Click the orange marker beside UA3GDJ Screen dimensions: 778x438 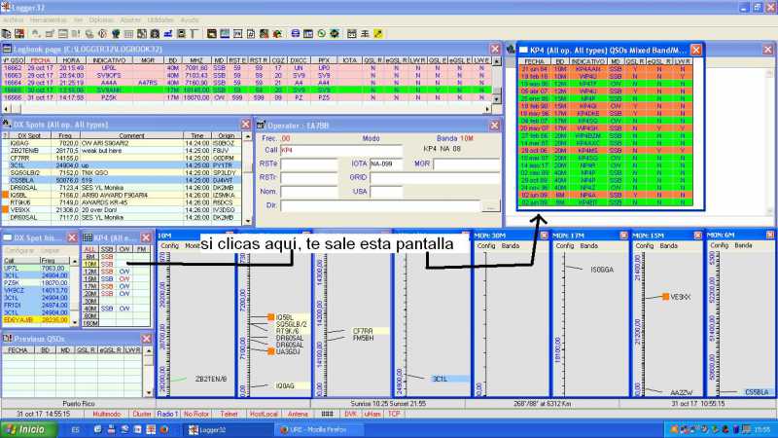(x=271, y=350)
